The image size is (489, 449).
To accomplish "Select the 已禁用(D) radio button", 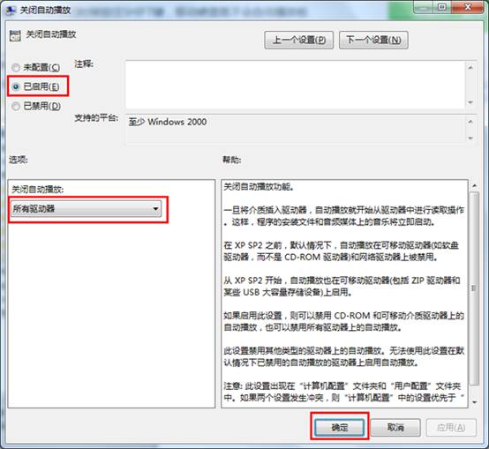I will click(x=16, y=106).
